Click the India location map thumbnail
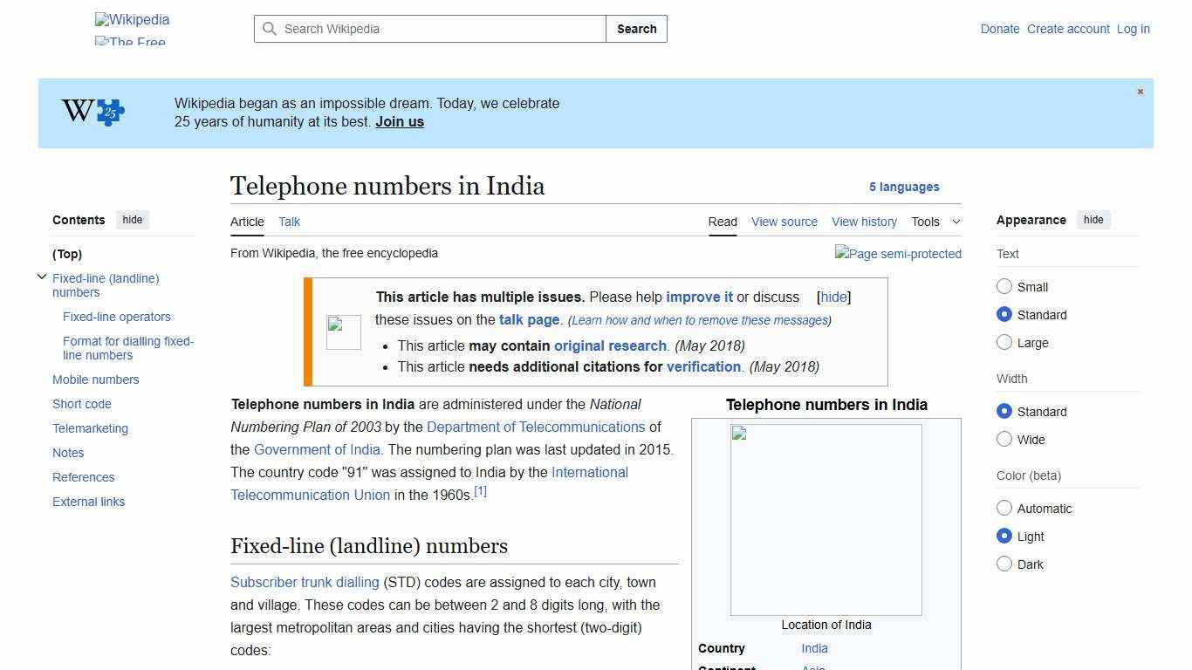1192x670 pixels. (825, 518)
